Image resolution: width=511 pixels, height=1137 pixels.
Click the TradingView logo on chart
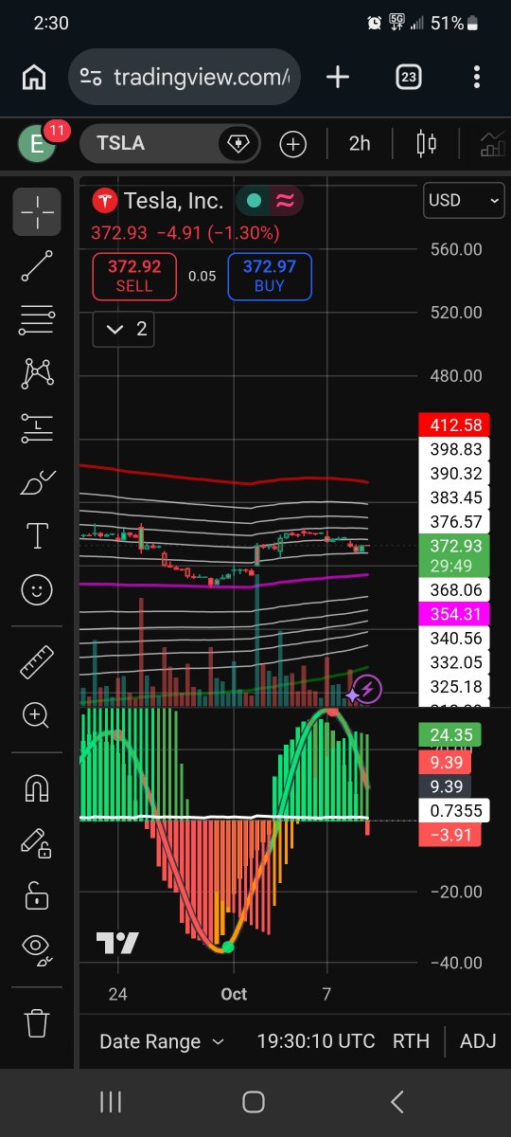117,943
